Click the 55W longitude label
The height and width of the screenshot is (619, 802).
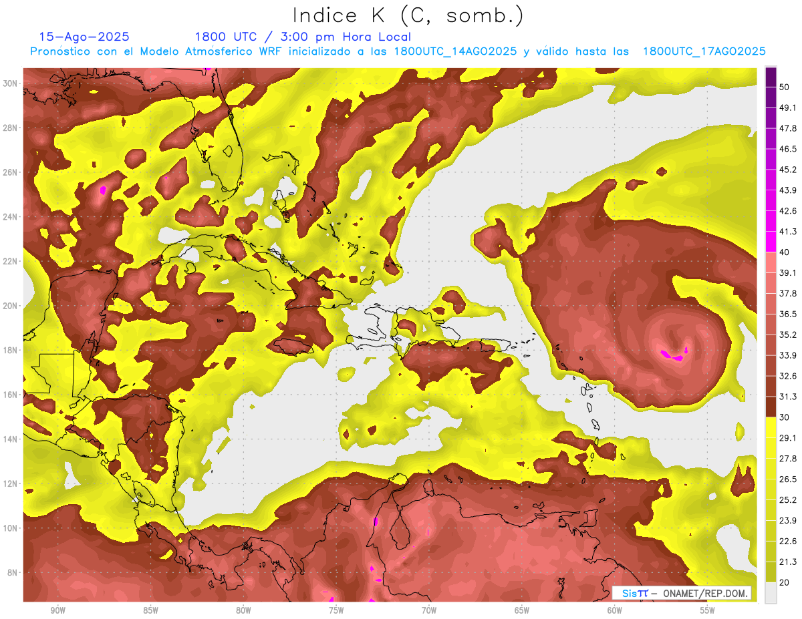point(708,610)
